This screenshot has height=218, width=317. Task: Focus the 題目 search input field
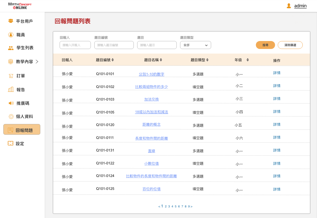(x=157, y=45)
